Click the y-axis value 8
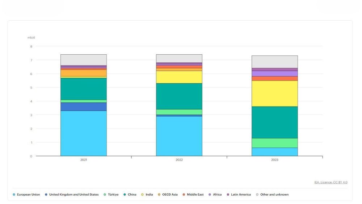Viewport: 362px width, 204px height. (31, 46)
